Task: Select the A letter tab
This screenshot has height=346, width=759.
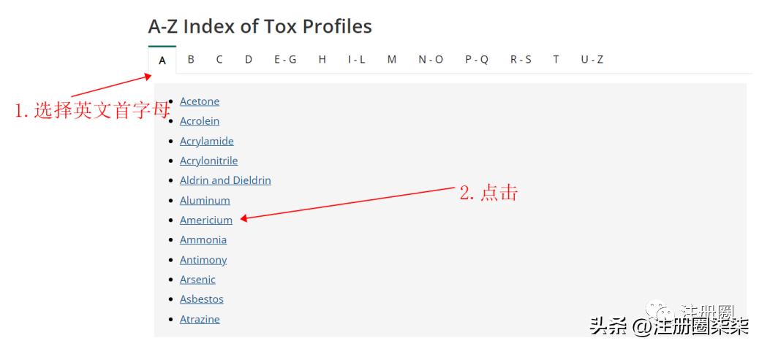Action: pyautogui.click(x=162, y=61)
